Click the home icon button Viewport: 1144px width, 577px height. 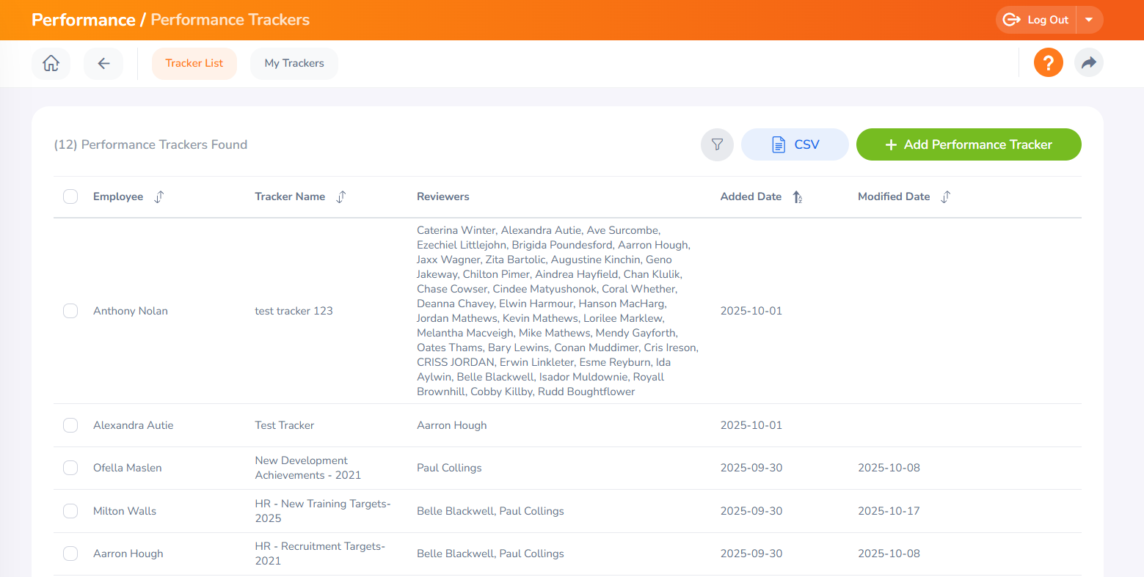coord(51,64)
